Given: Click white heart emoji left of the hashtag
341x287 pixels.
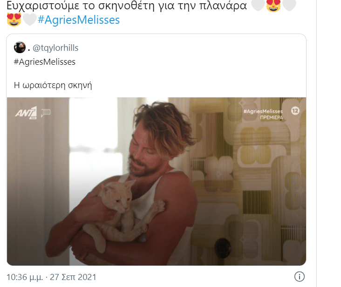Looking at the screenshot, I should point(29,20).
